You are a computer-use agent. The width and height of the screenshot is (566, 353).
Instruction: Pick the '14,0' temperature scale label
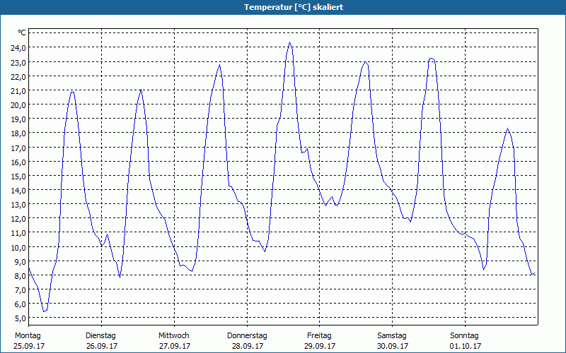tap(18, 190)
